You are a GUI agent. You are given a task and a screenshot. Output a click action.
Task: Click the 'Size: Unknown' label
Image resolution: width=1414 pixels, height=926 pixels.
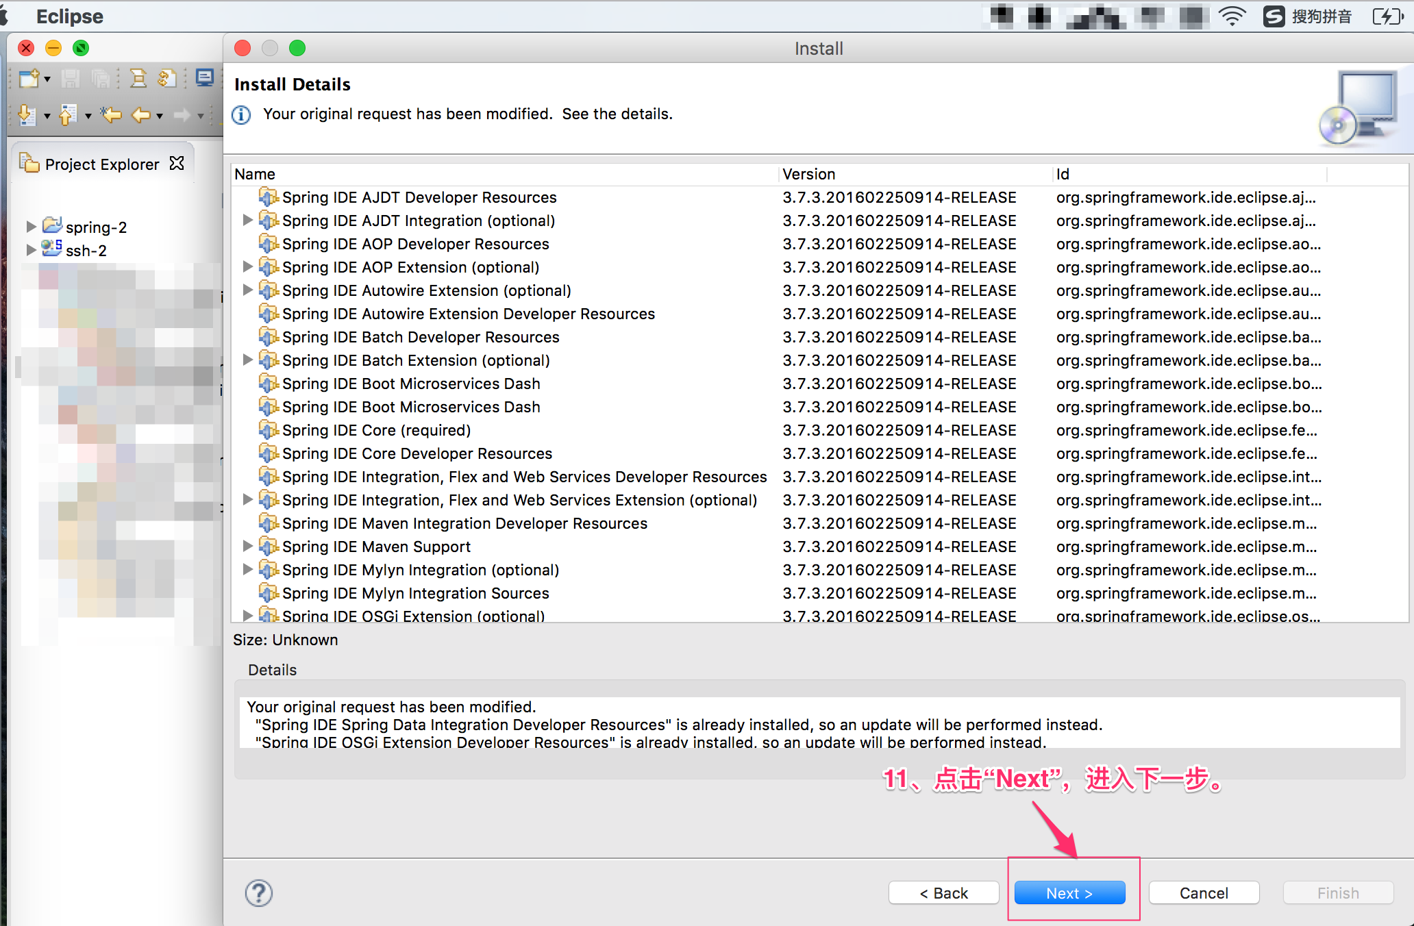click(286, 640)
